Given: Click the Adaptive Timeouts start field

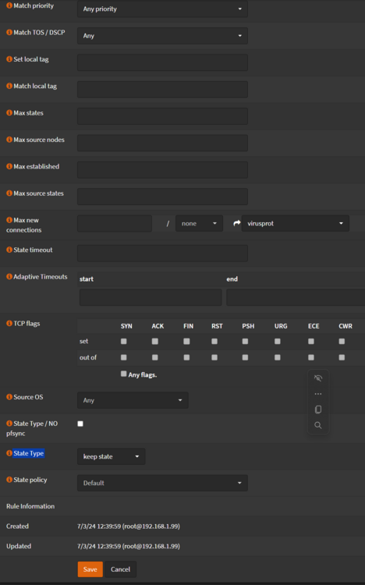Looking at the screenshot, I should 151,297.
